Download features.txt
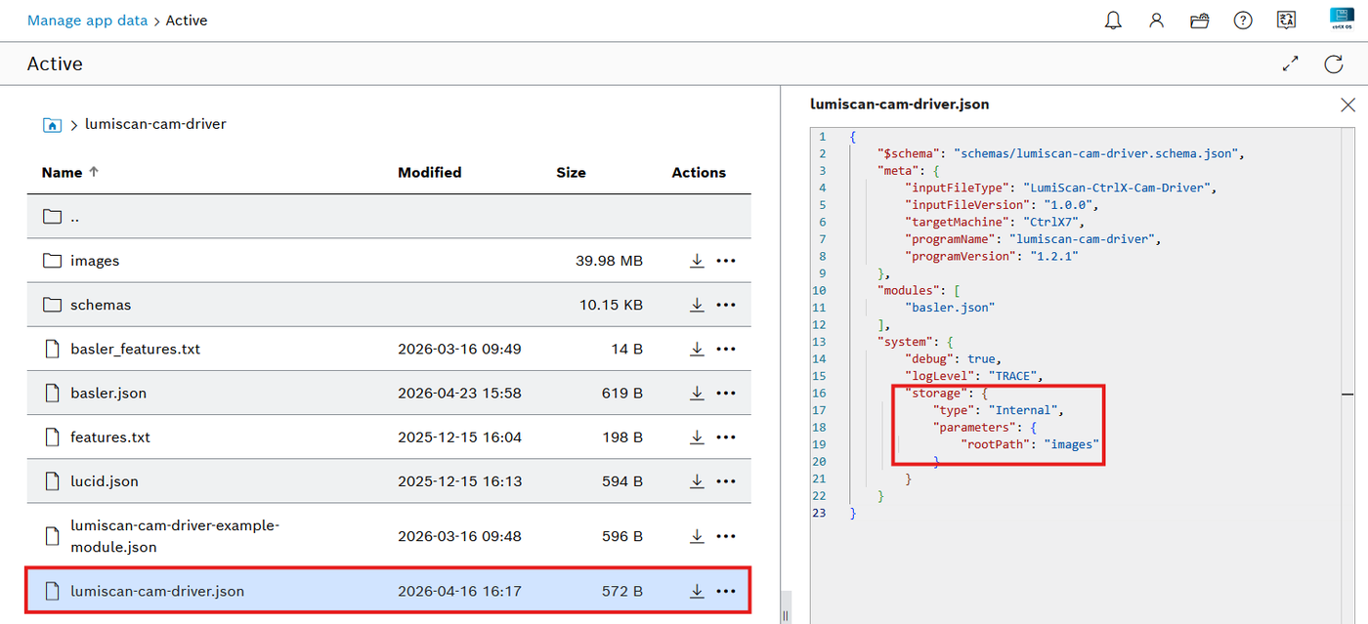Viewport: 1368px width, 624px height. (x=697, y=437)
